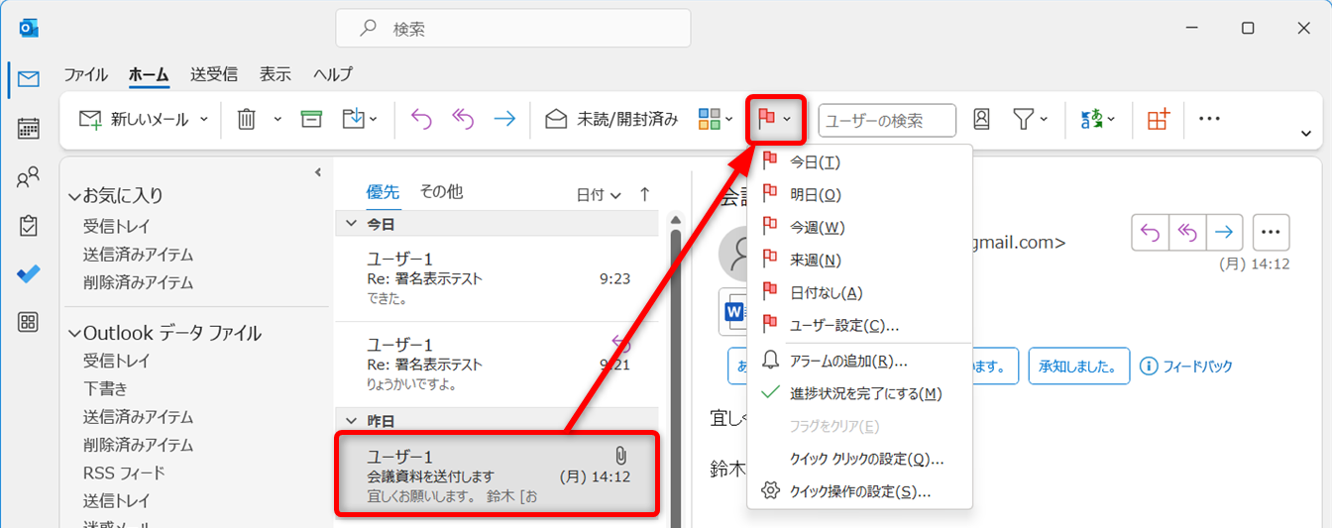Open the Calendar view in sidebar
This screenshot has height=528, width=1332.
pyautogui.click(x=29, y=128)
